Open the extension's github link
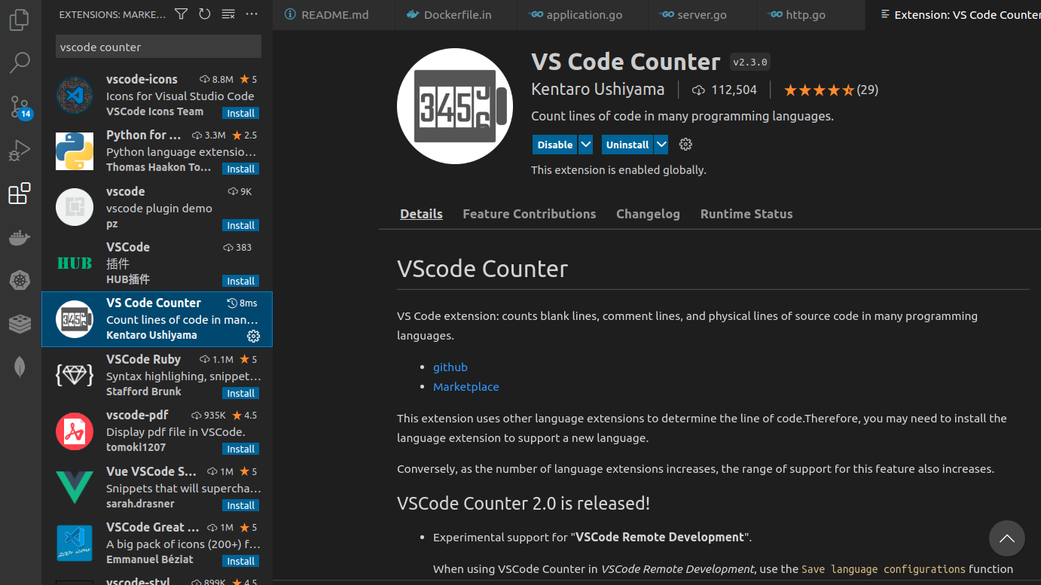The height and width of the screenshot is (585, 1041). point(450,367)
